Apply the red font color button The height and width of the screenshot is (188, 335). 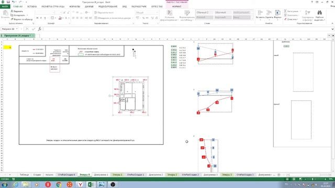pos(60,18)
